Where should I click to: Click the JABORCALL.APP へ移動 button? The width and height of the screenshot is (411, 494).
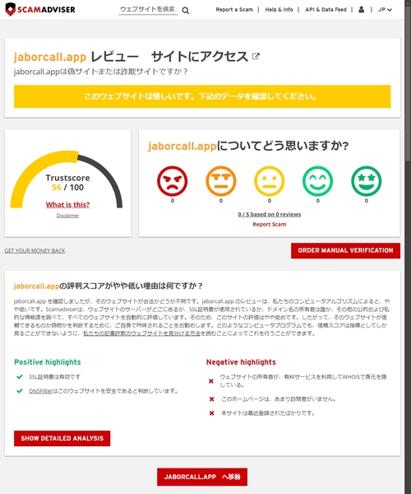202,477
